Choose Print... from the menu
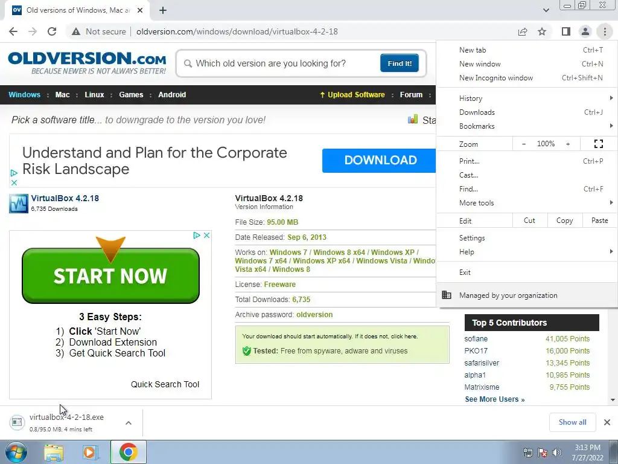618x464 pixels. click(x=527, y=161)
